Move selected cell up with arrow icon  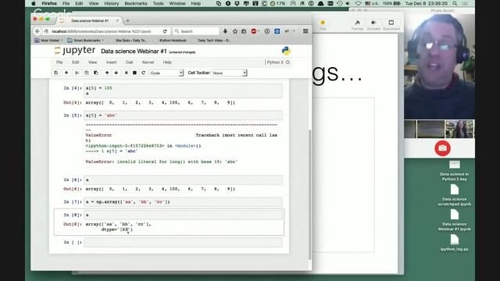point(107,73)
